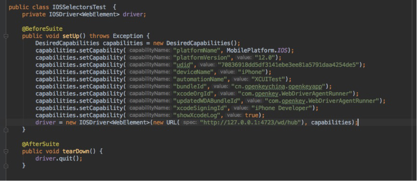Click the setUp closing-brace fold marker
Viewport: 417px width, 181px height.
point(6,130)
